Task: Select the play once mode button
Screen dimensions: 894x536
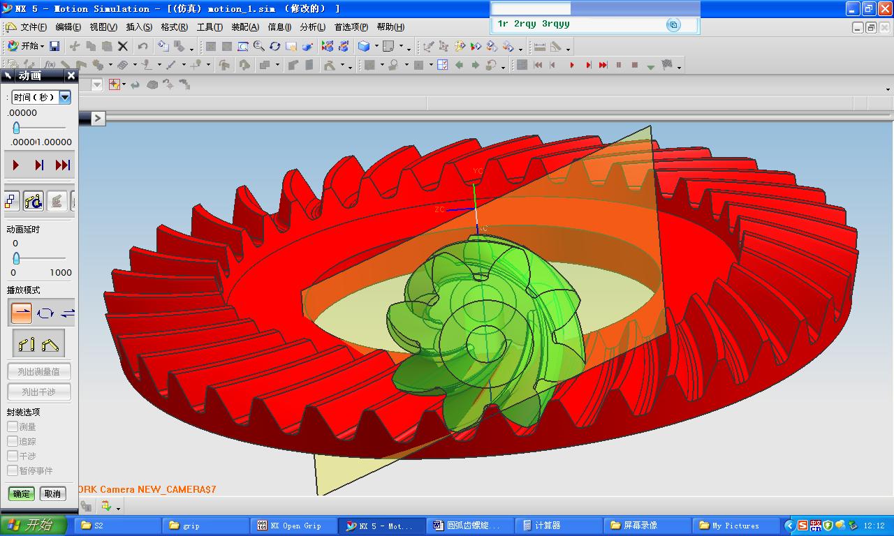Action: pyautogui.click(x=20, y=313)
